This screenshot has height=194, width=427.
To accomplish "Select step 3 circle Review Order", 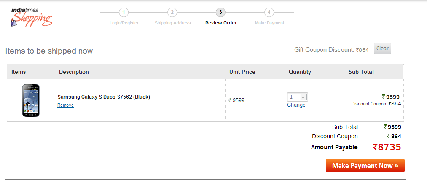I will point(220,12).
